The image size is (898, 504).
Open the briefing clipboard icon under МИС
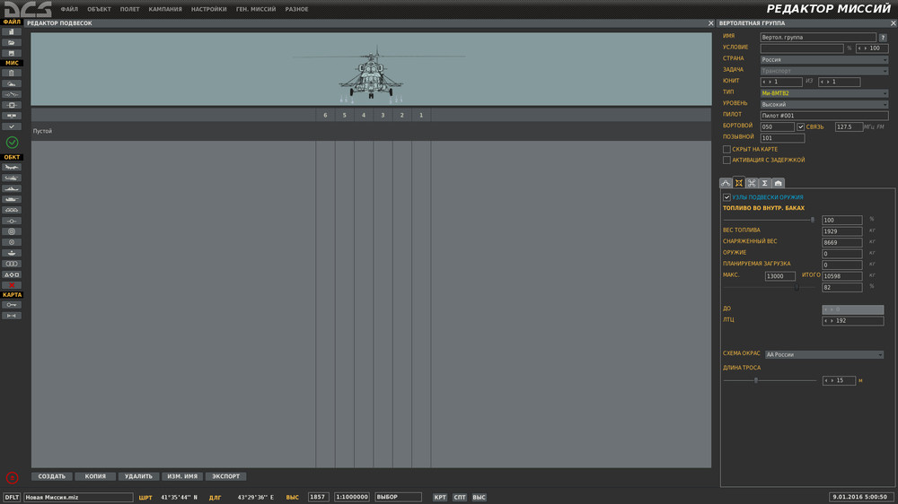coord(12,74)
